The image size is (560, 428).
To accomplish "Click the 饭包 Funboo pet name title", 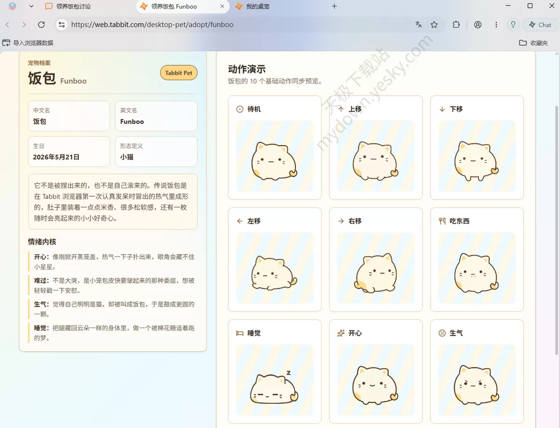I will (x=57, y=78).
